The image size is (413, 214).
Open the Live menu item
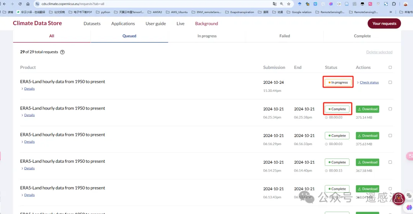tap(180, 24)
